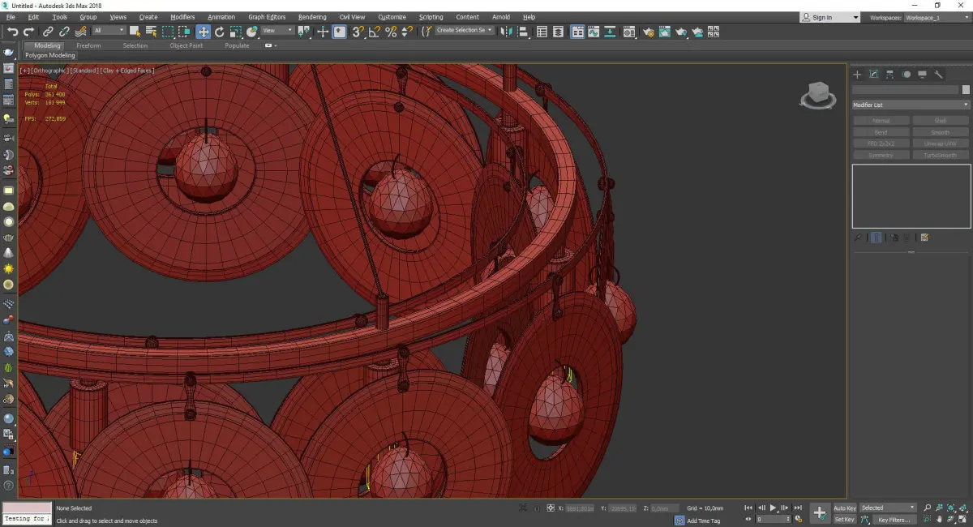Screen dimensions: 973x527
Task: Open the selection filter 'All' dropdown
Action: point(109,31)
